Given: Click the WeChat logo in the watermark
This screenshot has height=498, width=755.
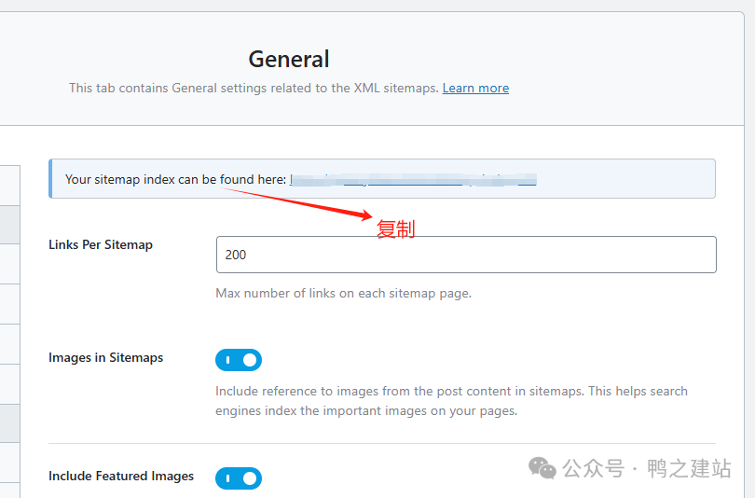Looking at the screenshot, I should coord(542,467).
